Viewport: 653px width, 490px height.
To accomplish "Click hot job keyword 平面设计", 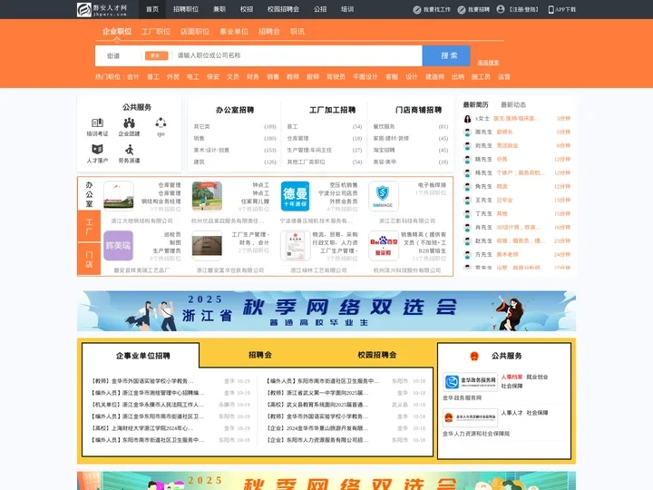I will (x=365, y=76).
